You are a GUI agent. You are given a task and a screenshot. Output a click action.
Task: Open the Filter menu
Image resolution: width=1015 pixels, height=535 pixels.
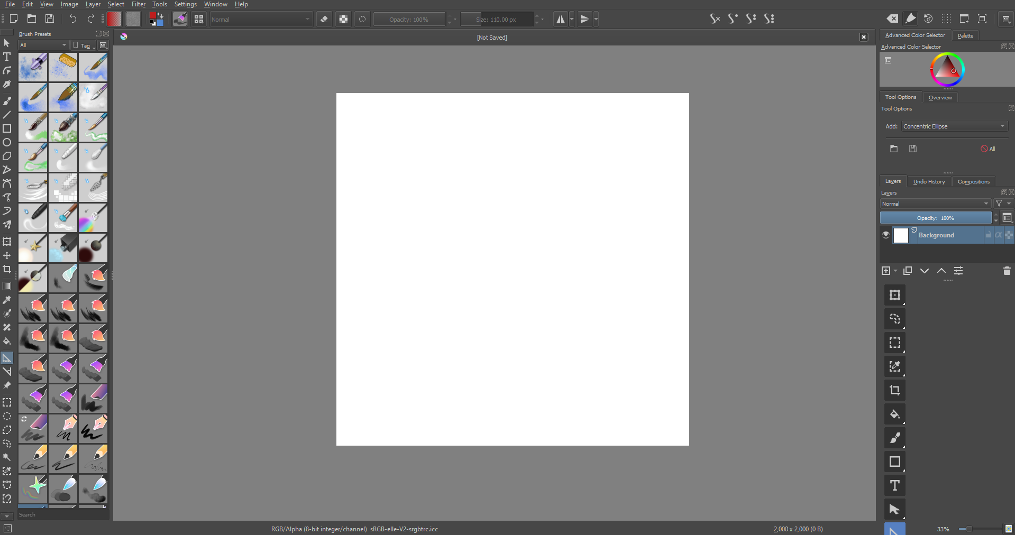point(138,4)
